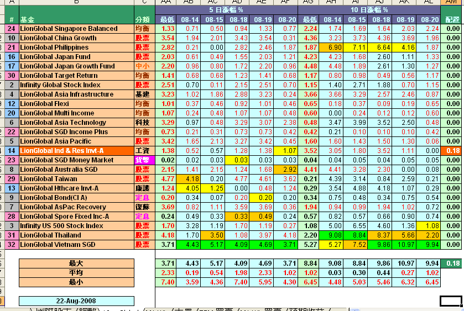This screenshot has height=311, width=464.
Task: Select the 10 日漲幅 % heading
Action: [x=369, y=10]
